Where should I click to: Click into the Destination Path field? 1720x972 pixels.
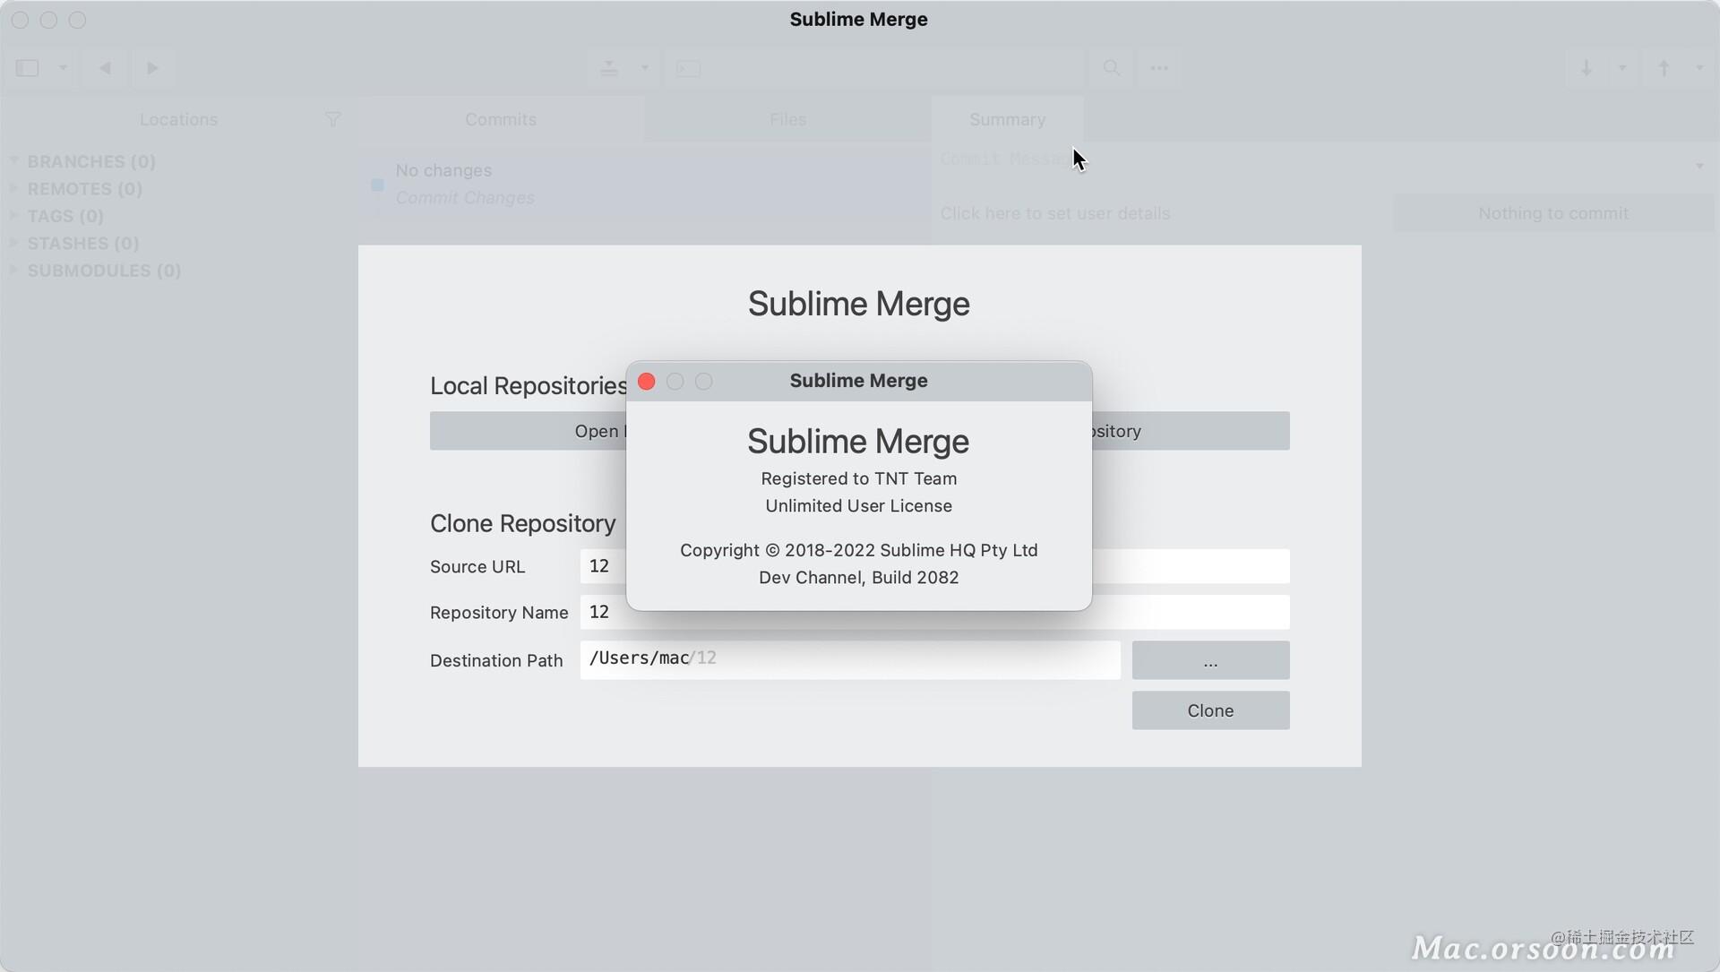(850, 660)
